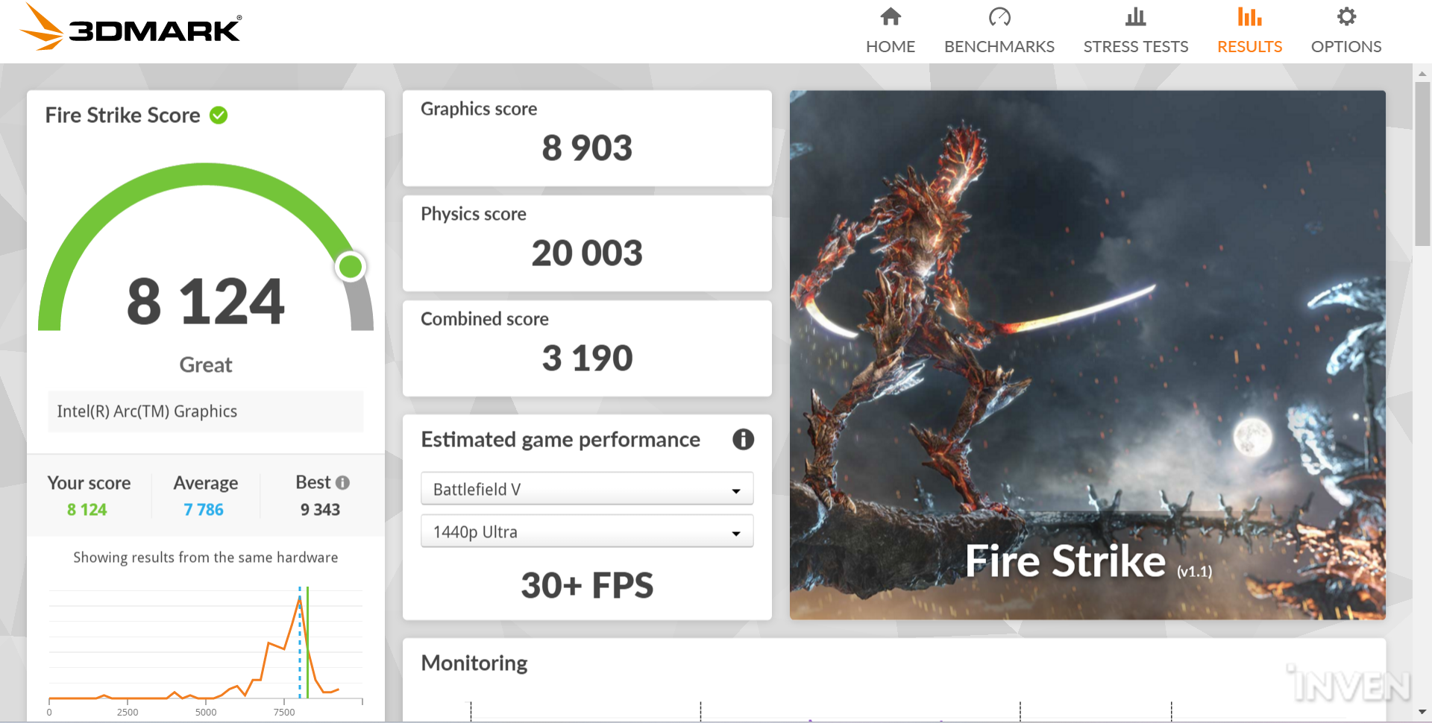Click the Physics score value 20 003
This screenshot has height=723, width=1432.
click(x=587, y=253)
